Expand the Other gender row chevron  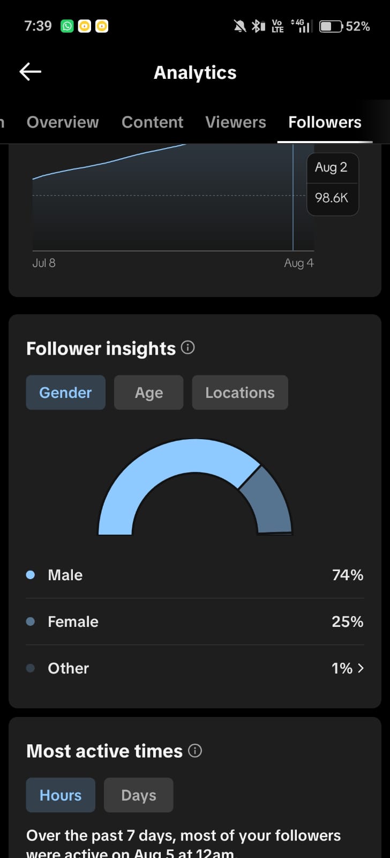[361, 668]
